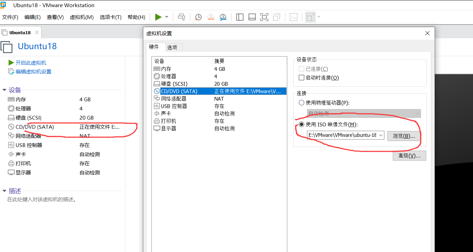Open the 查看(V) menu
The image size is (473, 252).
coord(55,17)
